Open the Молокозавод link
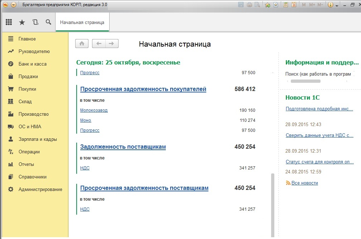 [94, 110]
